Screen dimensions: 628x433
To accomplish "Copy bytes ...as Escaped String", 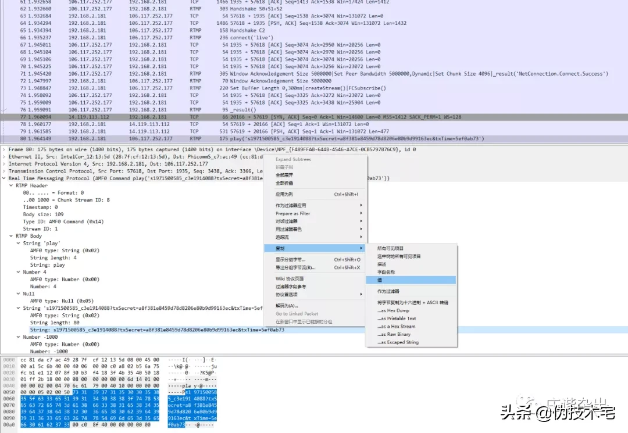I will [x=411, y=342].
